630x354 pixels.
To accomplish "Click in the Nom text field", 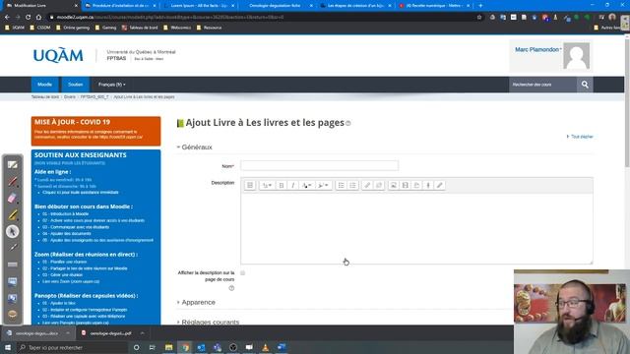I will [x=319, y=165].
